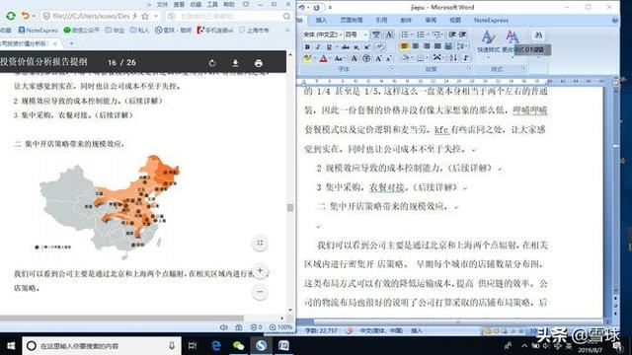
Task: Zoom in with PDF plus button
Action: [x=260, y=270]
